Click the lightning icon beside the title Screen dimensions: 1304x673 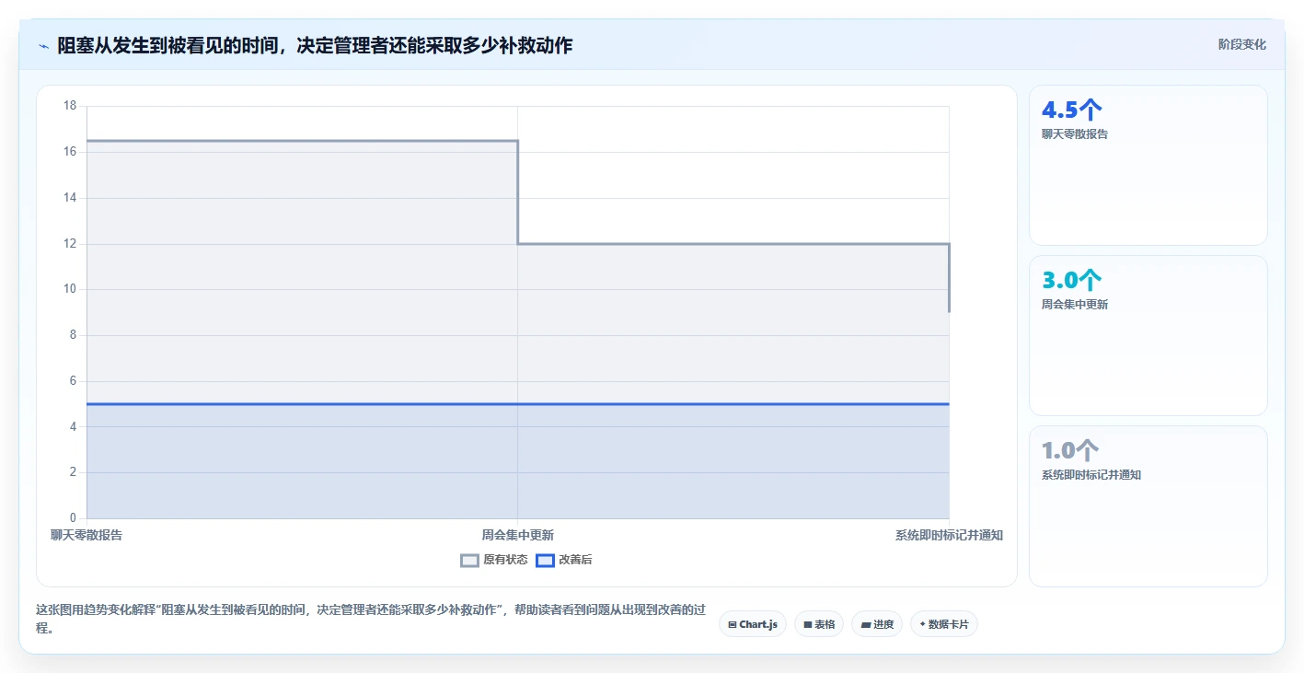(x=43, y=45)
